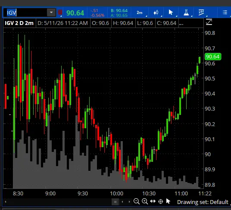This screenshot has width=231, height=210.
Task: Click the 10:00 time axis label
Action: click(116, 194)
